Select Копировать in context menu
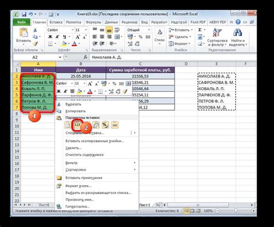 coord(75,111)
